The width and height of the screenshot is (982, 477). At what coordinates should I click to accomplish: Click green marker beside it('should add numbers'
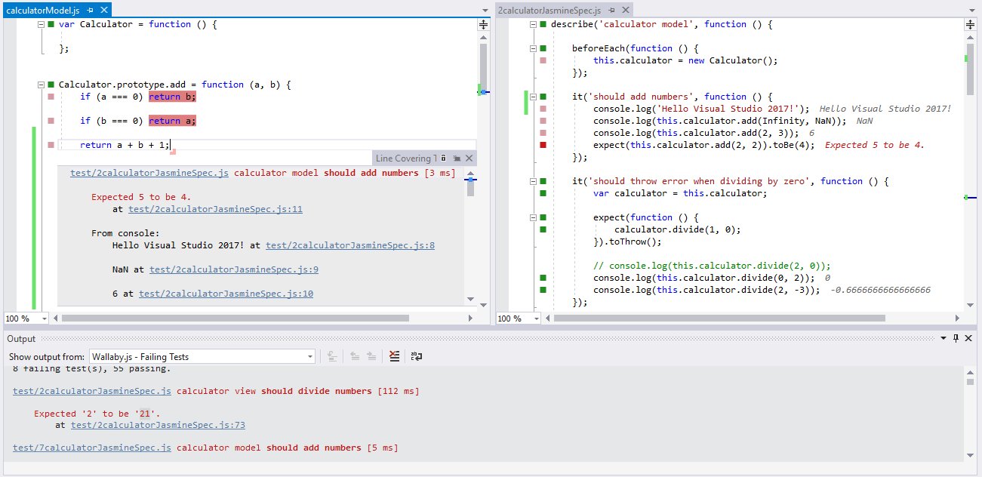tap(543, 97)
